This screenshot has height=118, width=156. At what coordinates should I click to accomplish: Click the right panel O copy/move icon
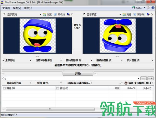coord(148,14)
